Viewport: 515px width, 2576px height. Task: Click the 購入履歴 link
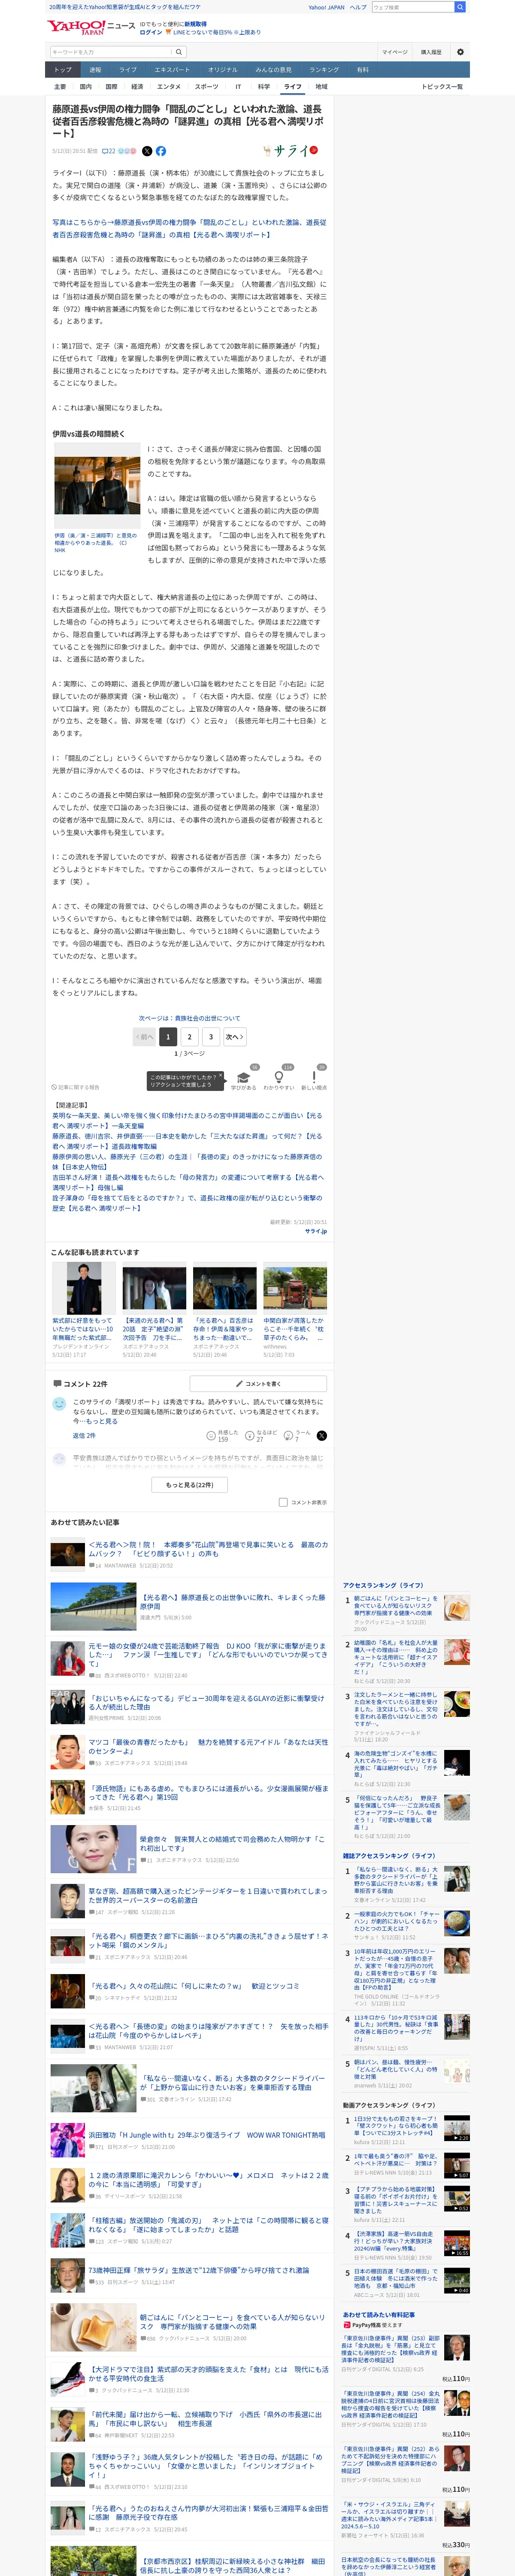pyautogui.click(x=431, y=52)
